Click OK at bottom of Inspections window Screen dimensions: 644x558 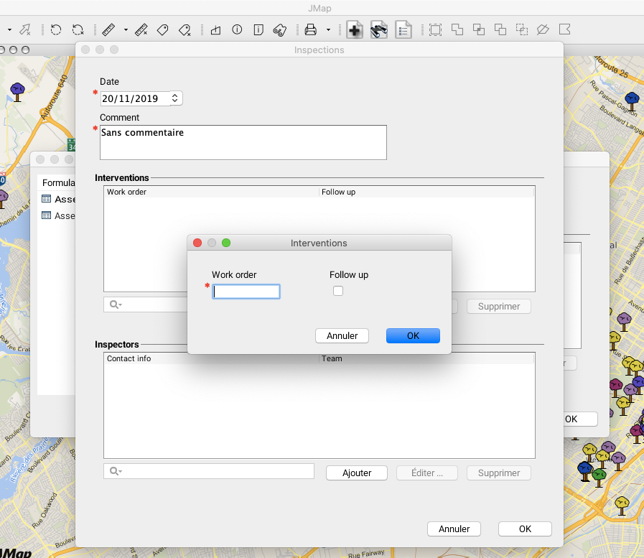tap(525, 529)
